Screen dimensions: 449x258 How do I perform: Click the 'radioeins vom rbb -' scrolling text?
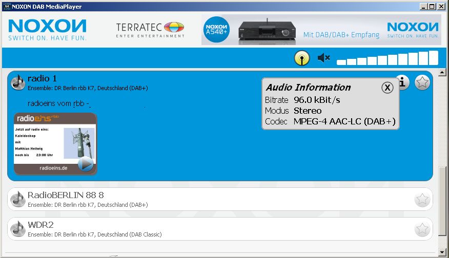click(x=59, y=103)
